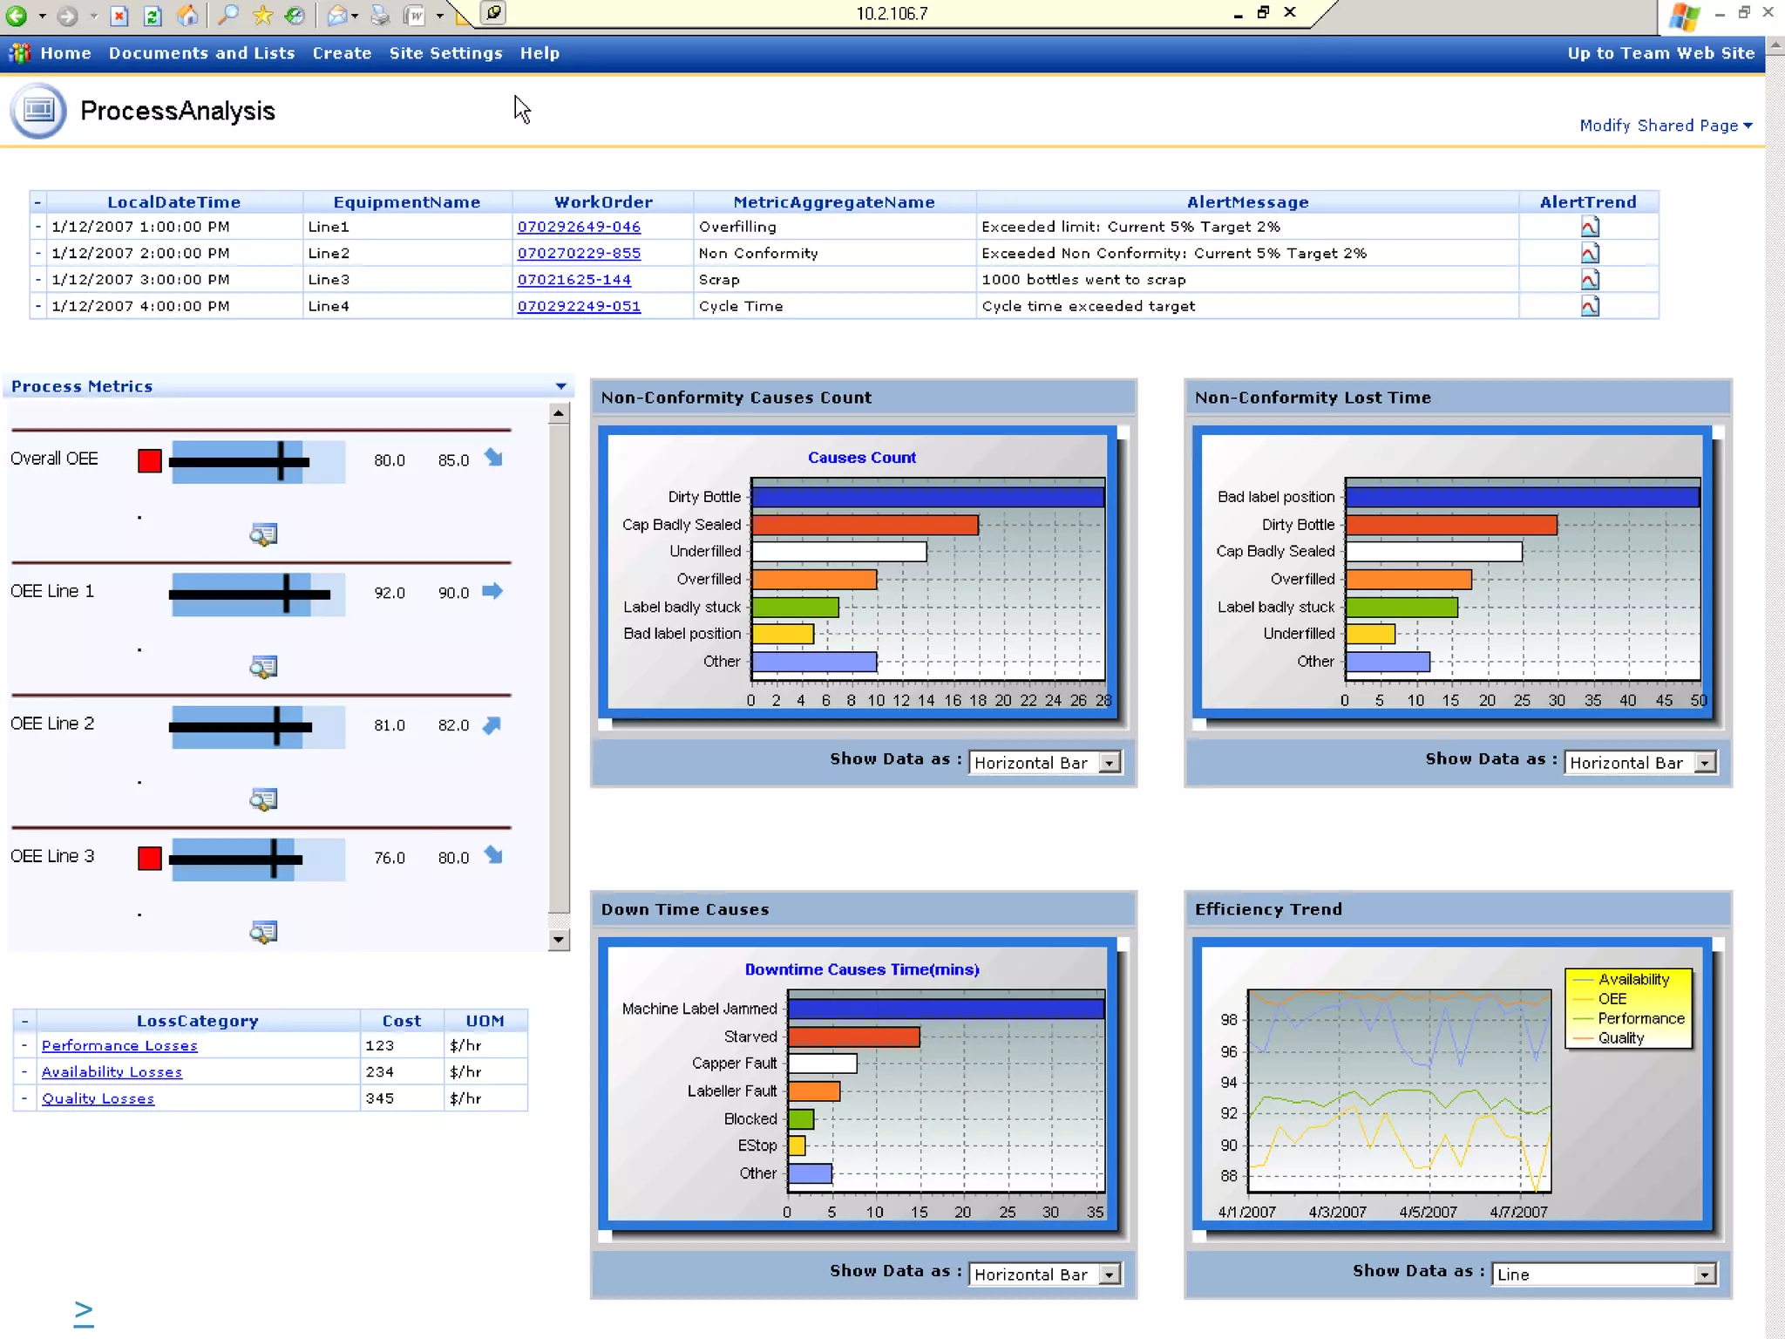Screen dimensions: 1785x1339
Task: Open the Edit button dropdown arrow
Action: click(439, 16)
